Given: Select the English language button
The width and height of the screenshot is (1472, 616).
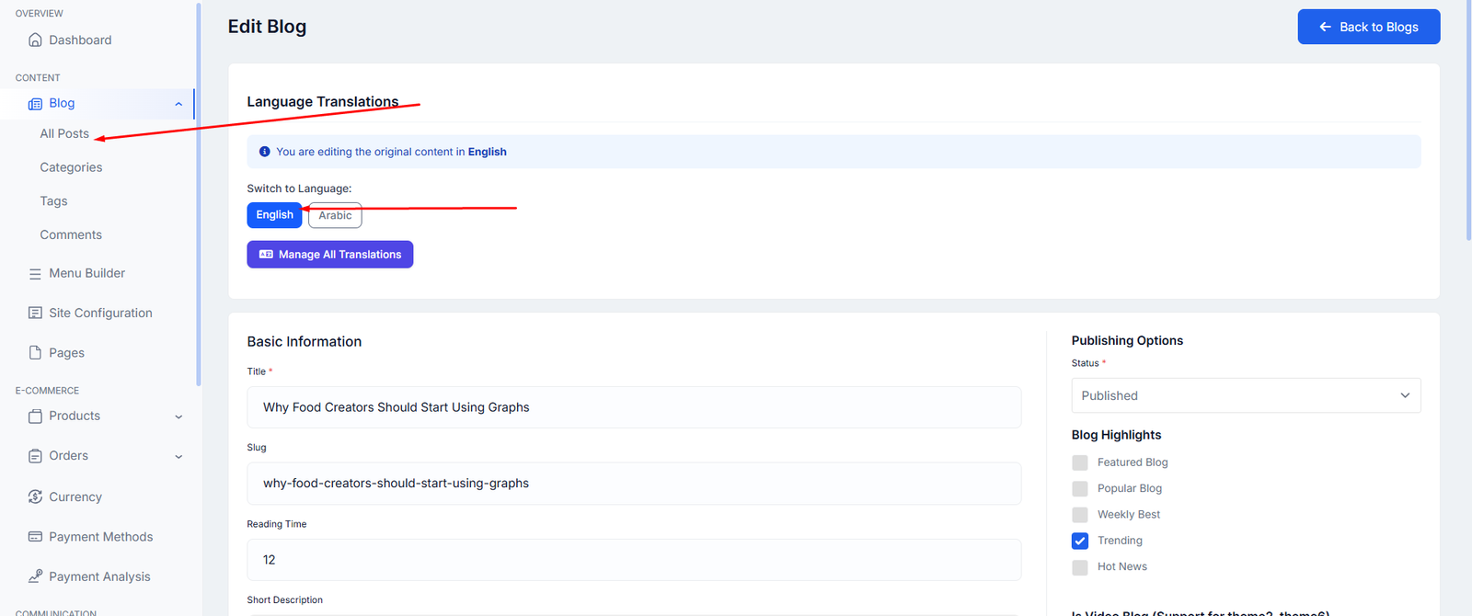Looking at the screenshot, I should (274, 215).
